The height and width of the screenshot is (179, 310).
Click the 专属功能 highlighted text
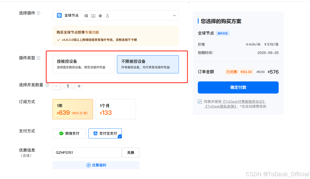click(x=92, y=32)
